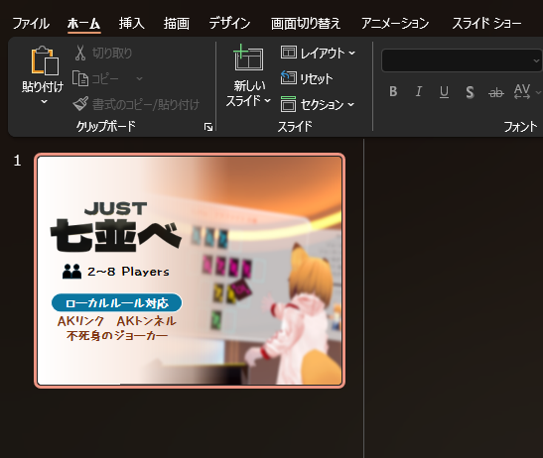Click the 貼り付け clipboard icon
Viewport: 543px width, 458px height.
45,60
